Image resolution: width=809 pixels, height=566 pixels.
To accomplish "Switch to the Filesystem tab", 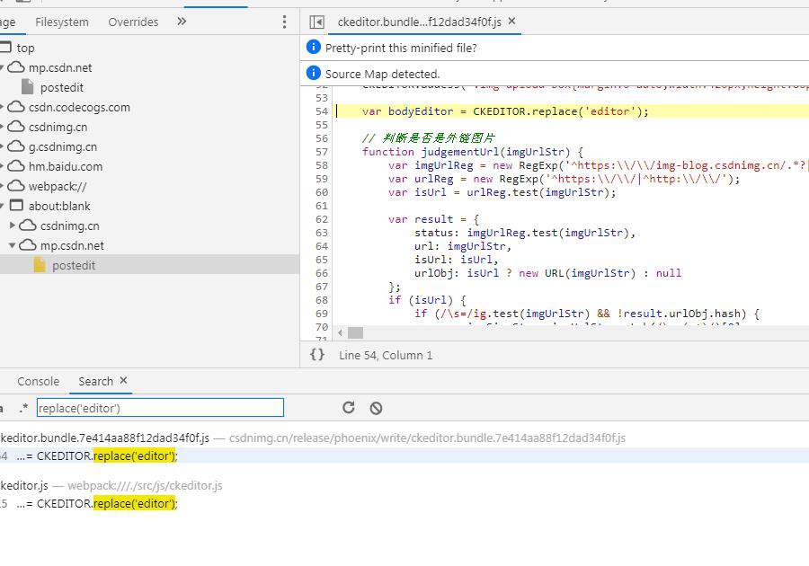I will [x=62, y=22].
